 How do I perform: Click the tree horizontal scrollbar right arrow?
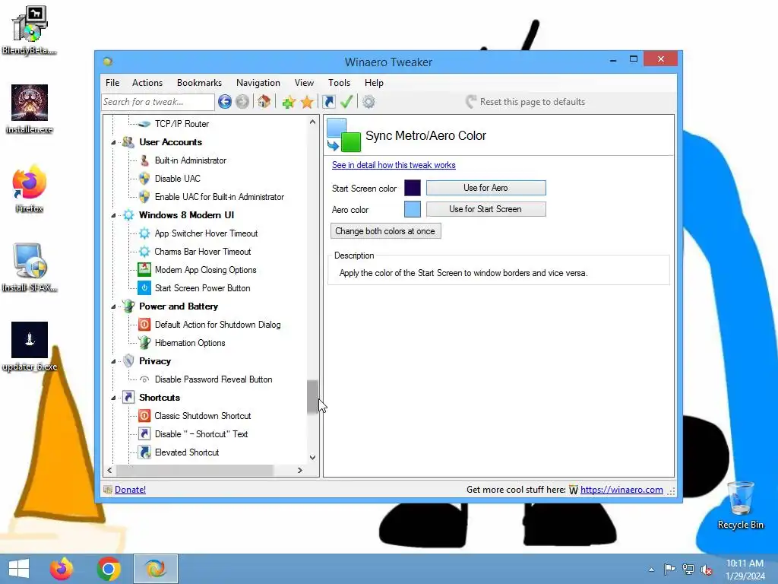299,470
